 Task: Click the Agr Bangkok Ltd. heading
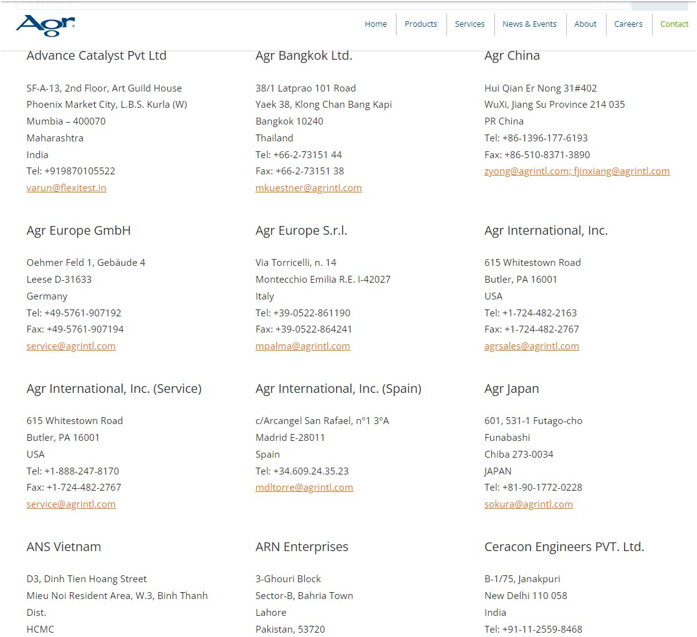coord(304,55)
